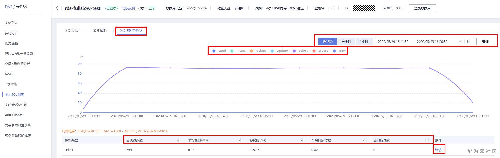The width and height of the screenshot is (500, 158).
Task: Sort by 总执行次数 column icon
Action: click(x=180, y=140)
